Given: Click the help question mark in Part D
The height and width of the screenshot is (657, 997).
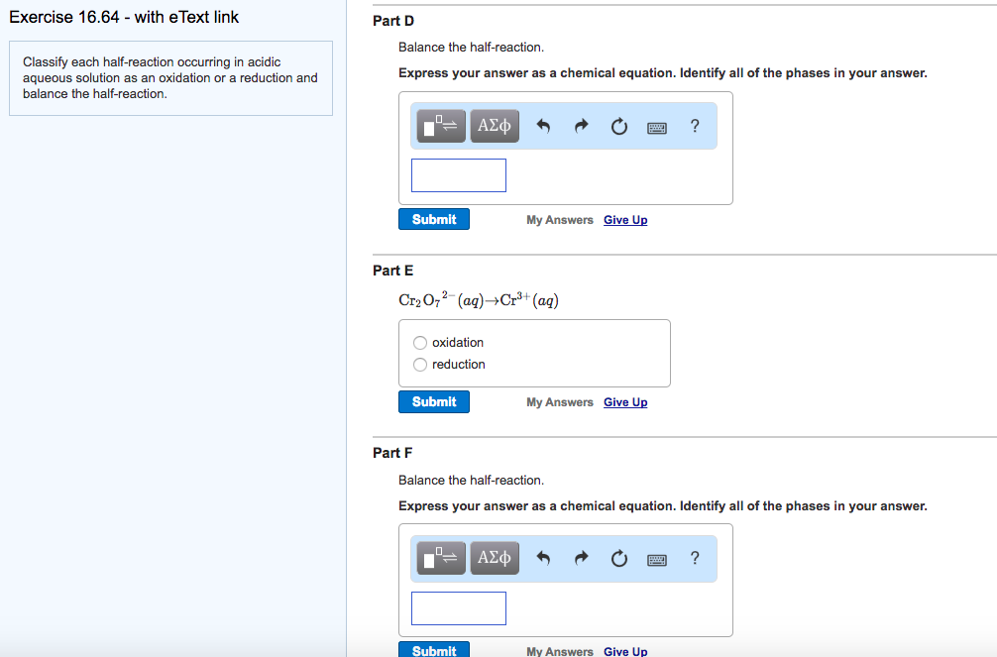Looking at the screenshot, I should coord(694,126).
